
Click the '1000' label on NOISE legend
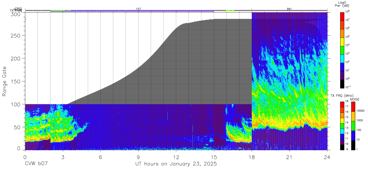point(360,121)
